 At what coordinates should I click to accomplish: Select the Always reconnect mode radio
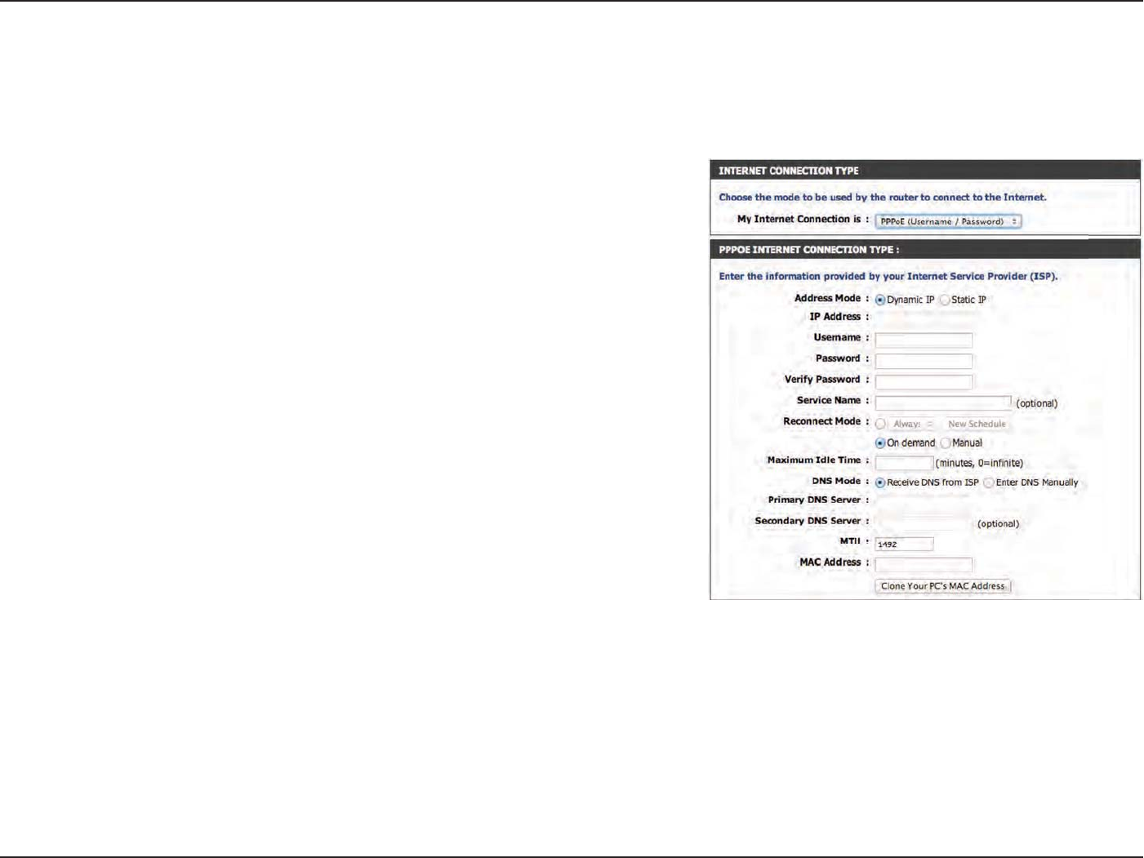pos(880,425)
